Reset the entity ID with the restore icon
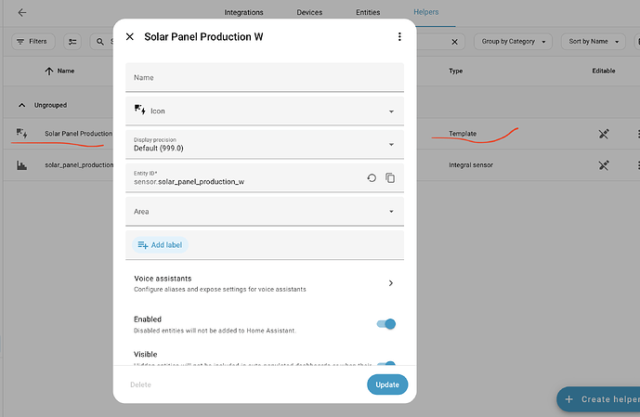This screenshot has width=640, height=417. [372, 177]
